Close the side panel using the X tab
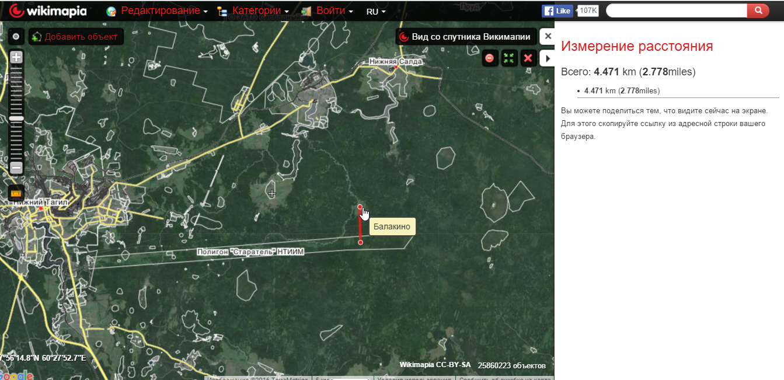784x380 pixels. [x=548, y=36]
